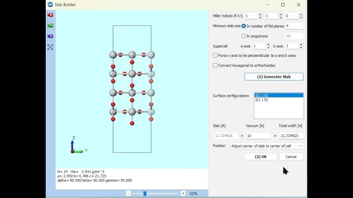The image size is (353, 198).
Task: Click the XYZ axis orientation indicator
Action: click(79, 145)
